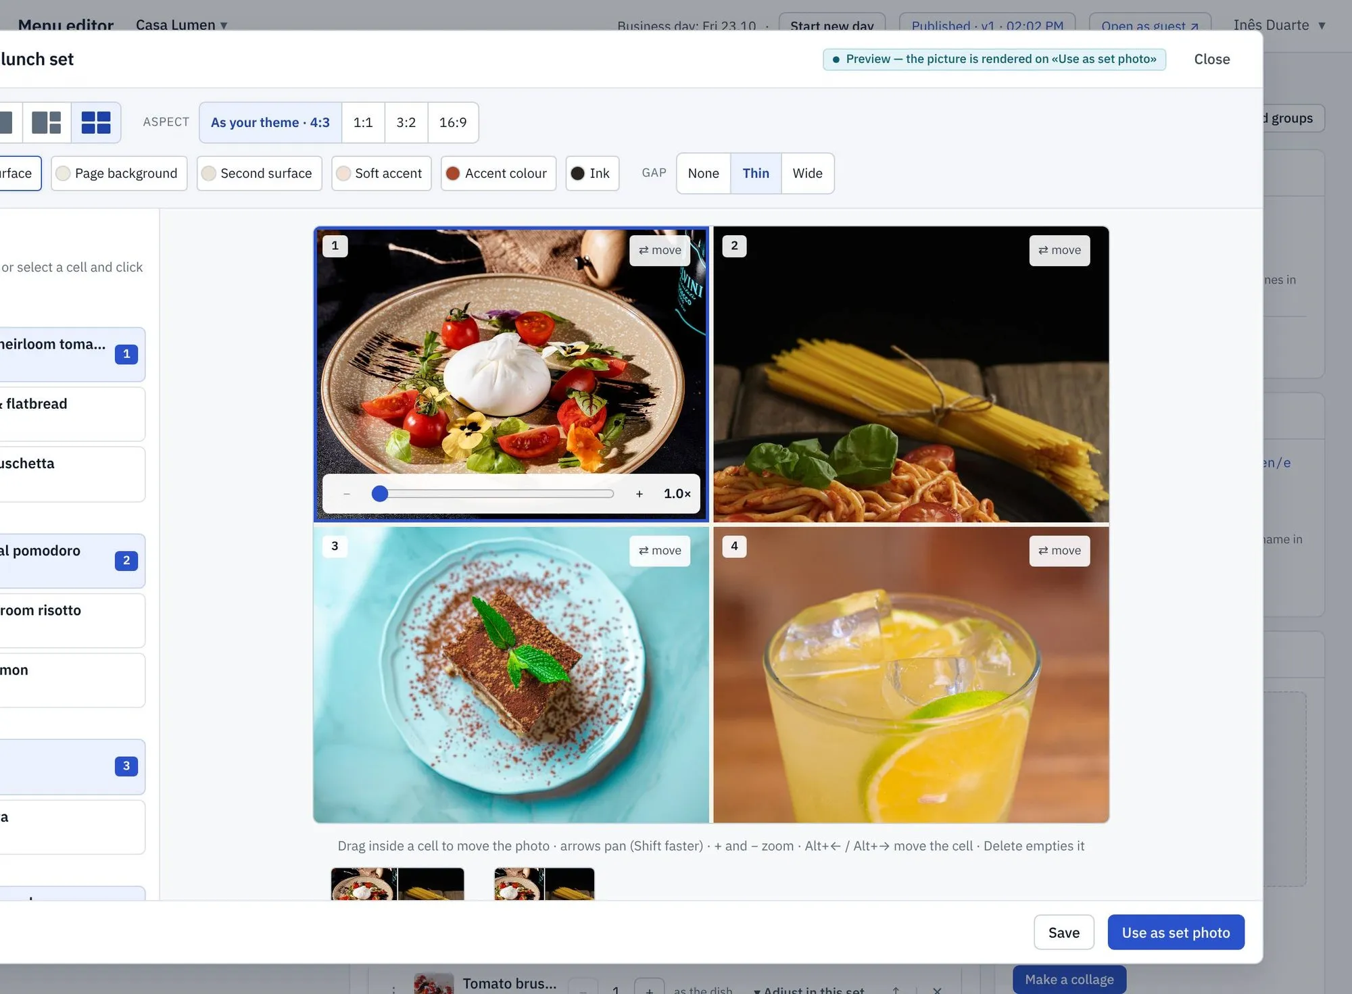Select the Second surface colour option
Image resolution: width=1352 pixels, height=994 pixels.
260,174
